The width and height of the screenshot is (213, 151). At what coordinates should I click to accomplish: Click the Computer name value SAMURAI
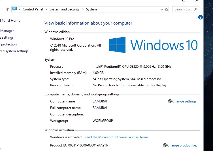(100, 101)
